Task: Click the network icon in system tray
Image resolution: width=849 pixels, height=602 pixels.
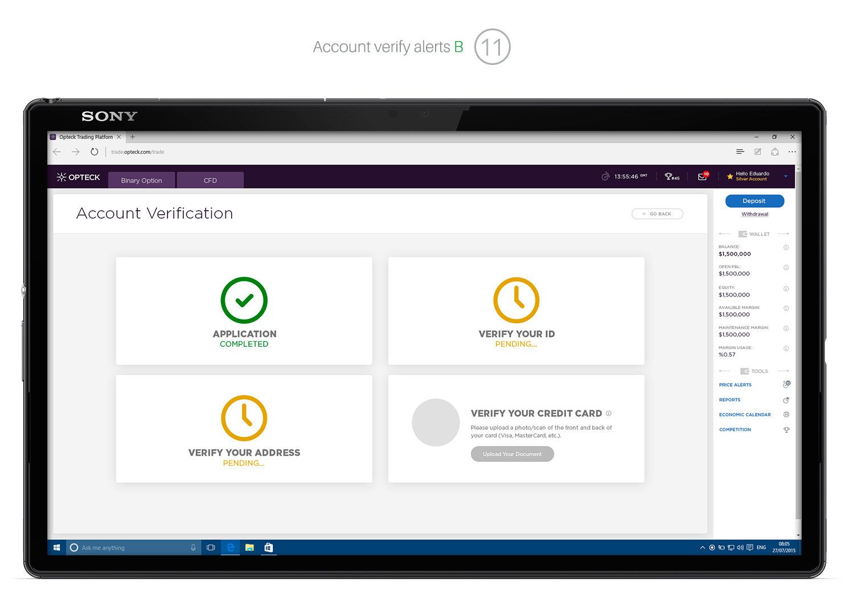Action: pos(731,547)
